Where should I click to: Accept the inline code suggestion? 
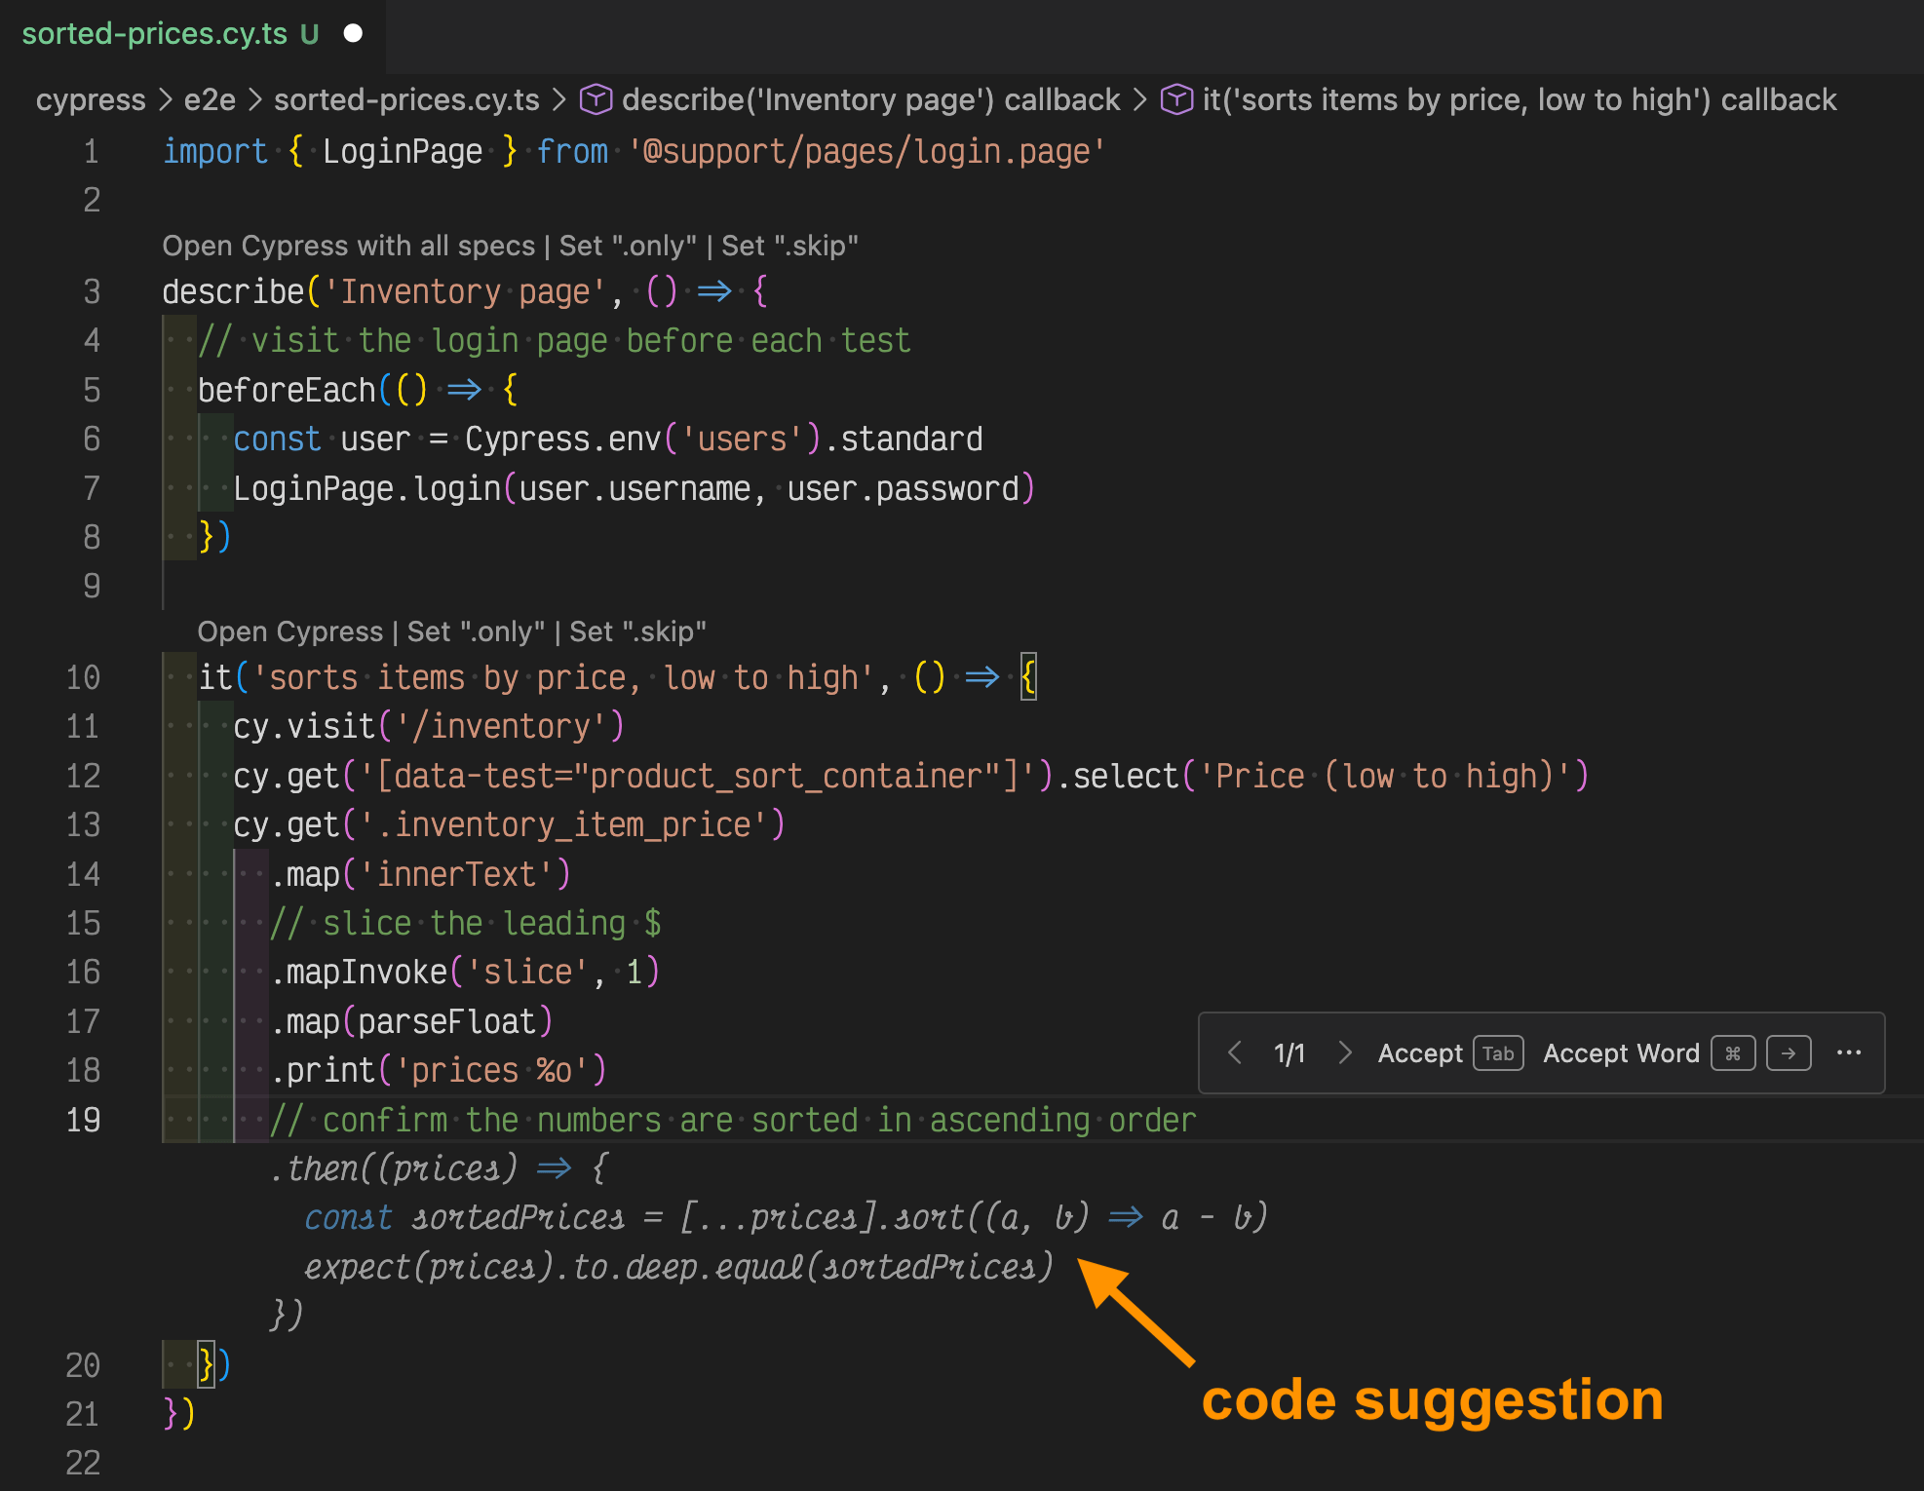point(1420,1053)
